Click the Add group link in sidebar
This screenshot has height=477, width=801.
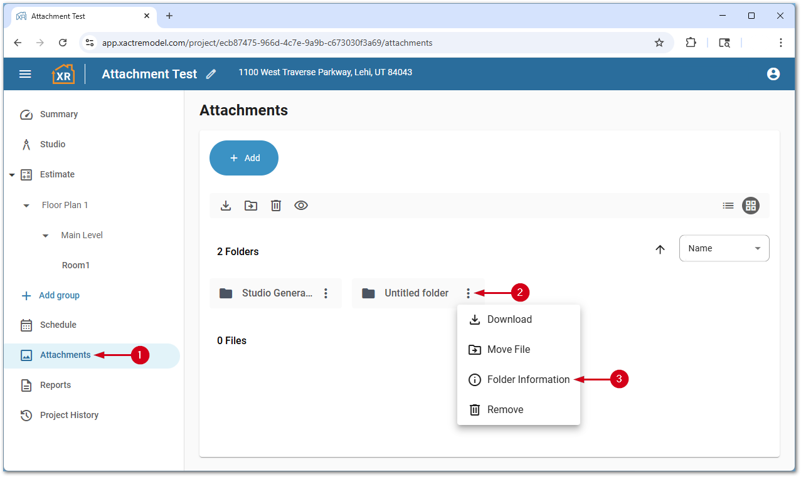[x=59, y=295]
